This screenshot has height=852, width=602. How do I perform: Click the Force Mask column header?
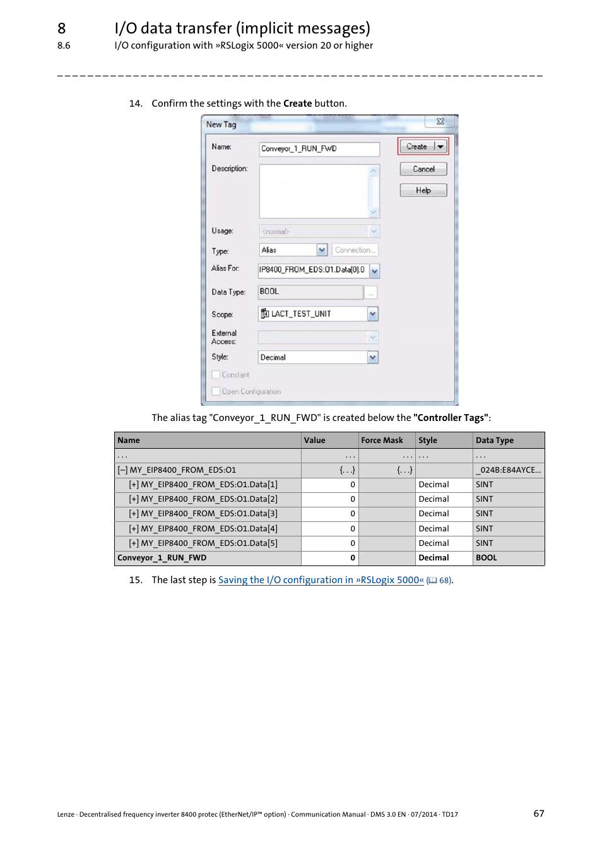click(387, 441)
